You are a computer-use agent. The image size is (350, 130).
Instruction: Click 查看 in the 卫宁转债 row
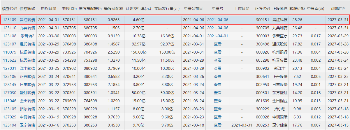[218, 125]
